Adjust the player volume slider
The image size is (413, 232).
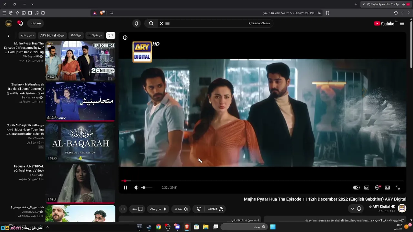point(146,188)
